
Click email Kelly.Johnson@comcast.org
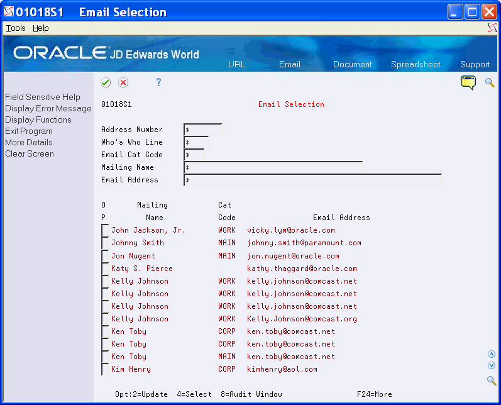(302, 319)
